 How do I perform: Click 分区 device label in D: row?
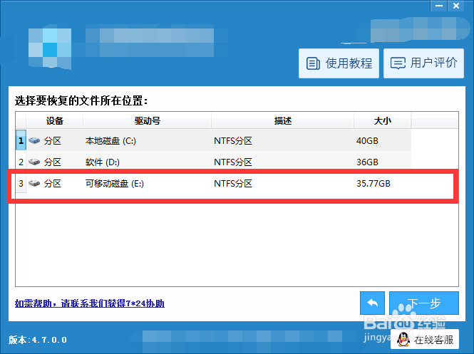pyautogui.click(x=53, y=162)
